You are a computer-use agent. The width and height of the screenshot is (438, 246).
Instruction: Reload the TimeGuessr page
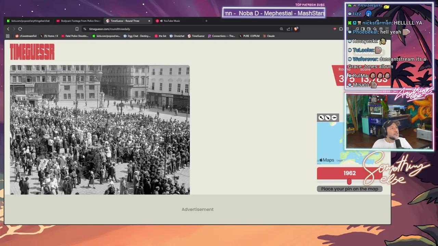tap(20, 29)
